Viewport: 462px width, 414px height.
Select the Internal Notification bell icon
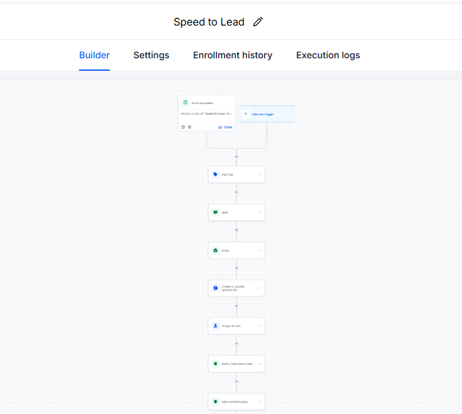(216, 402)
